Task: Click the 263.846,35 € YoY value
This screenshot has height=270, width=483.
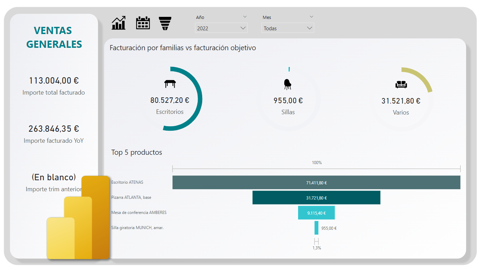Action: 54,129
